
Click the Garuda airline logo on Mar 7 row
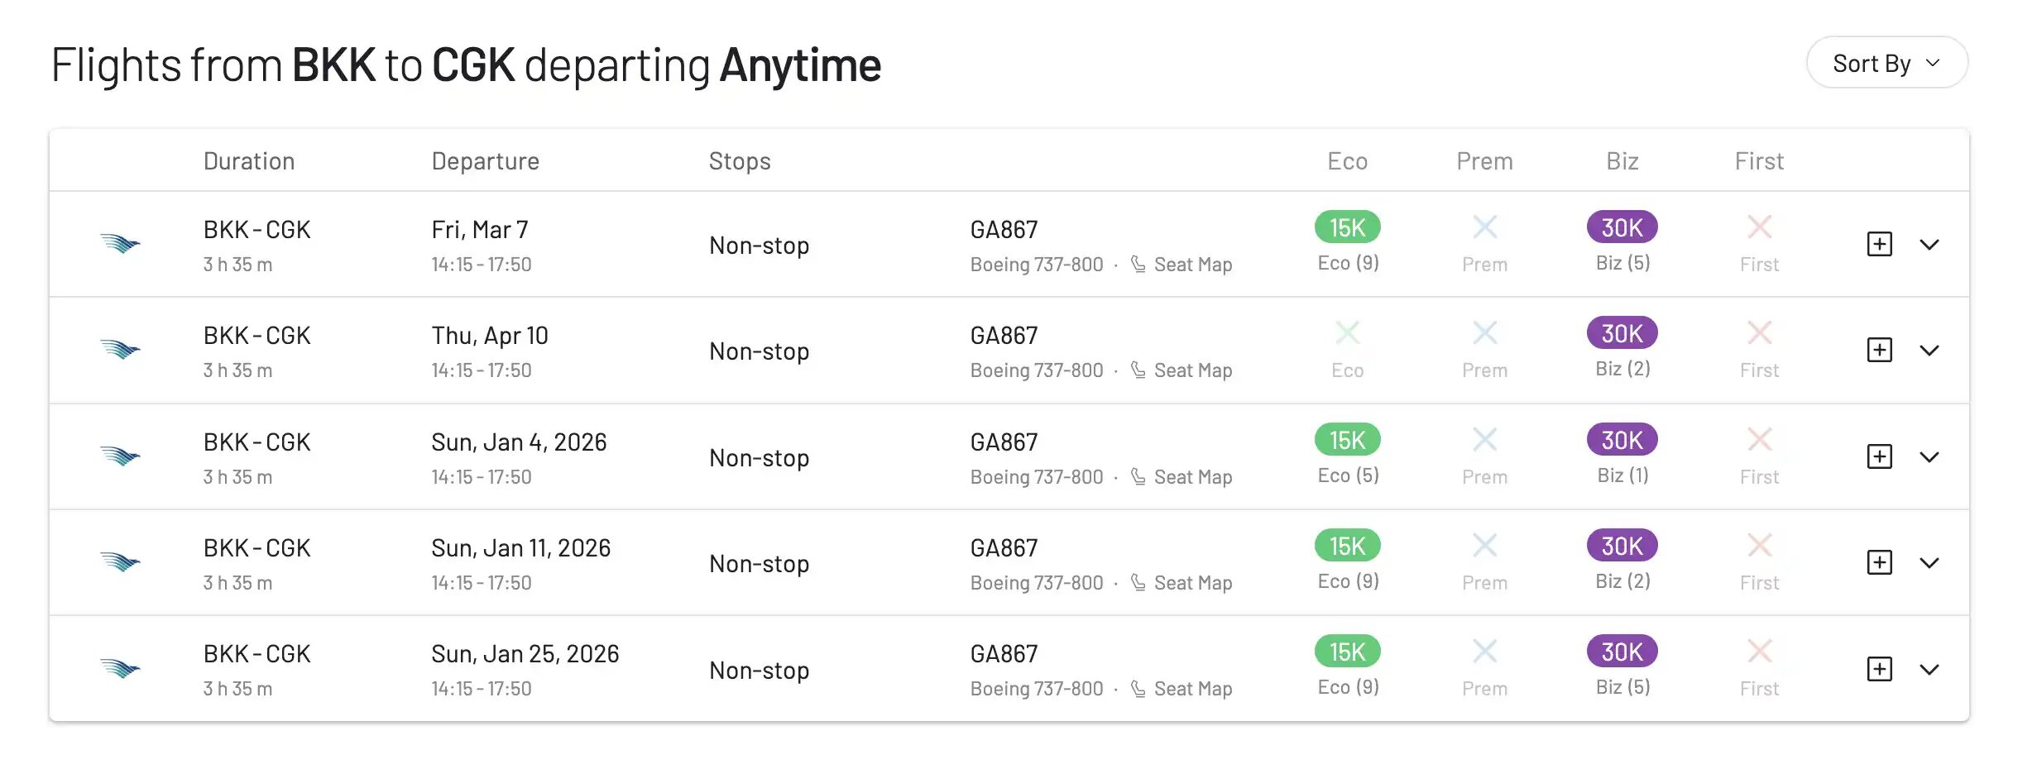121,243
